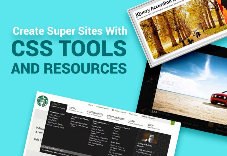Click the dim smiley face icon in slider
The width and height of the screenshot is (227, 156).
click(x=211, y=125)
